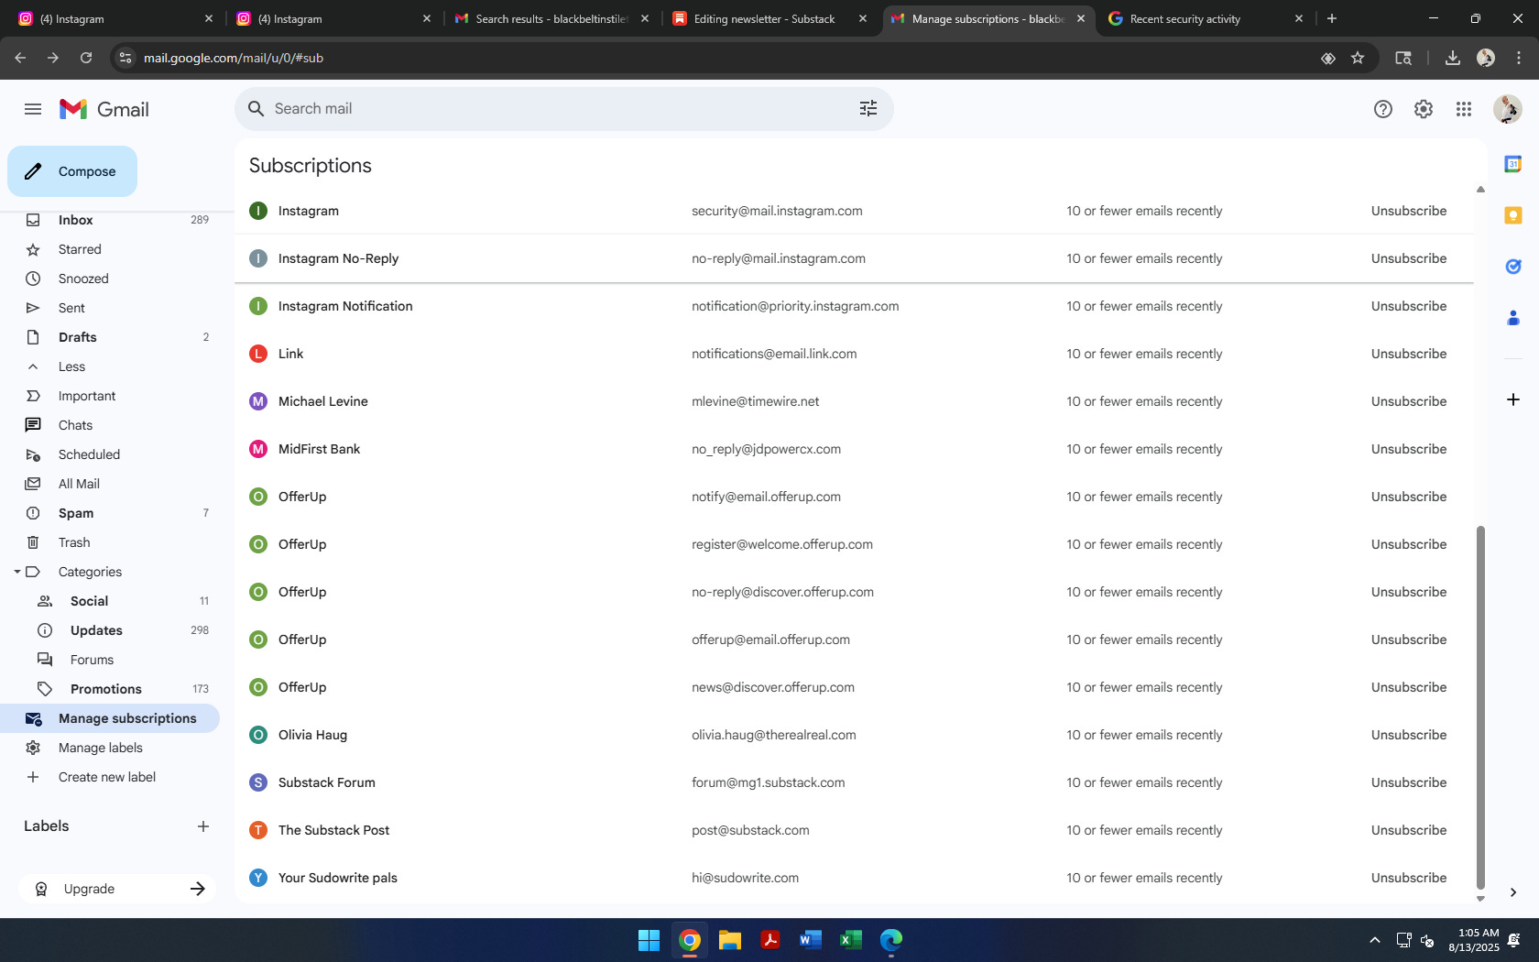Open new browser tab

pos(1332,18)
